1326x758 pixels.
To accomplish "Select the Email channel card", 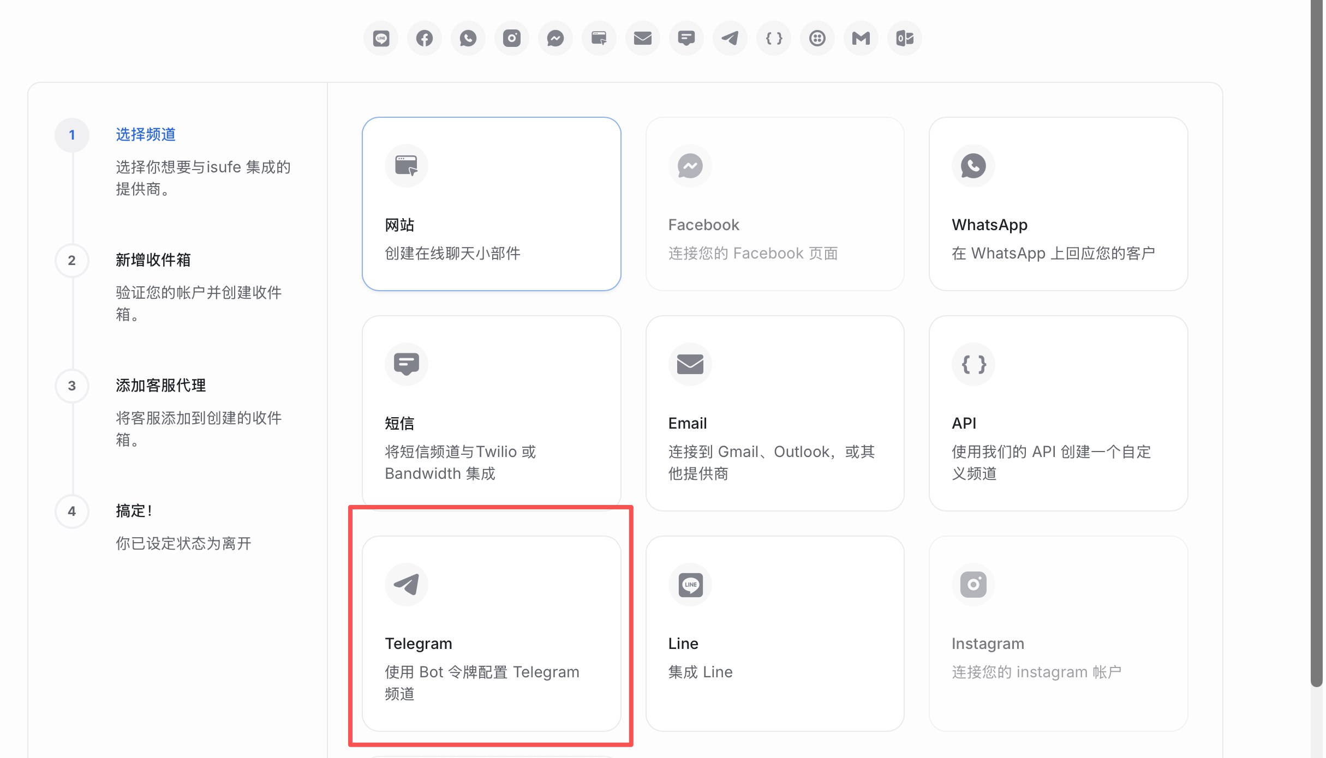I will coord(774,412).
